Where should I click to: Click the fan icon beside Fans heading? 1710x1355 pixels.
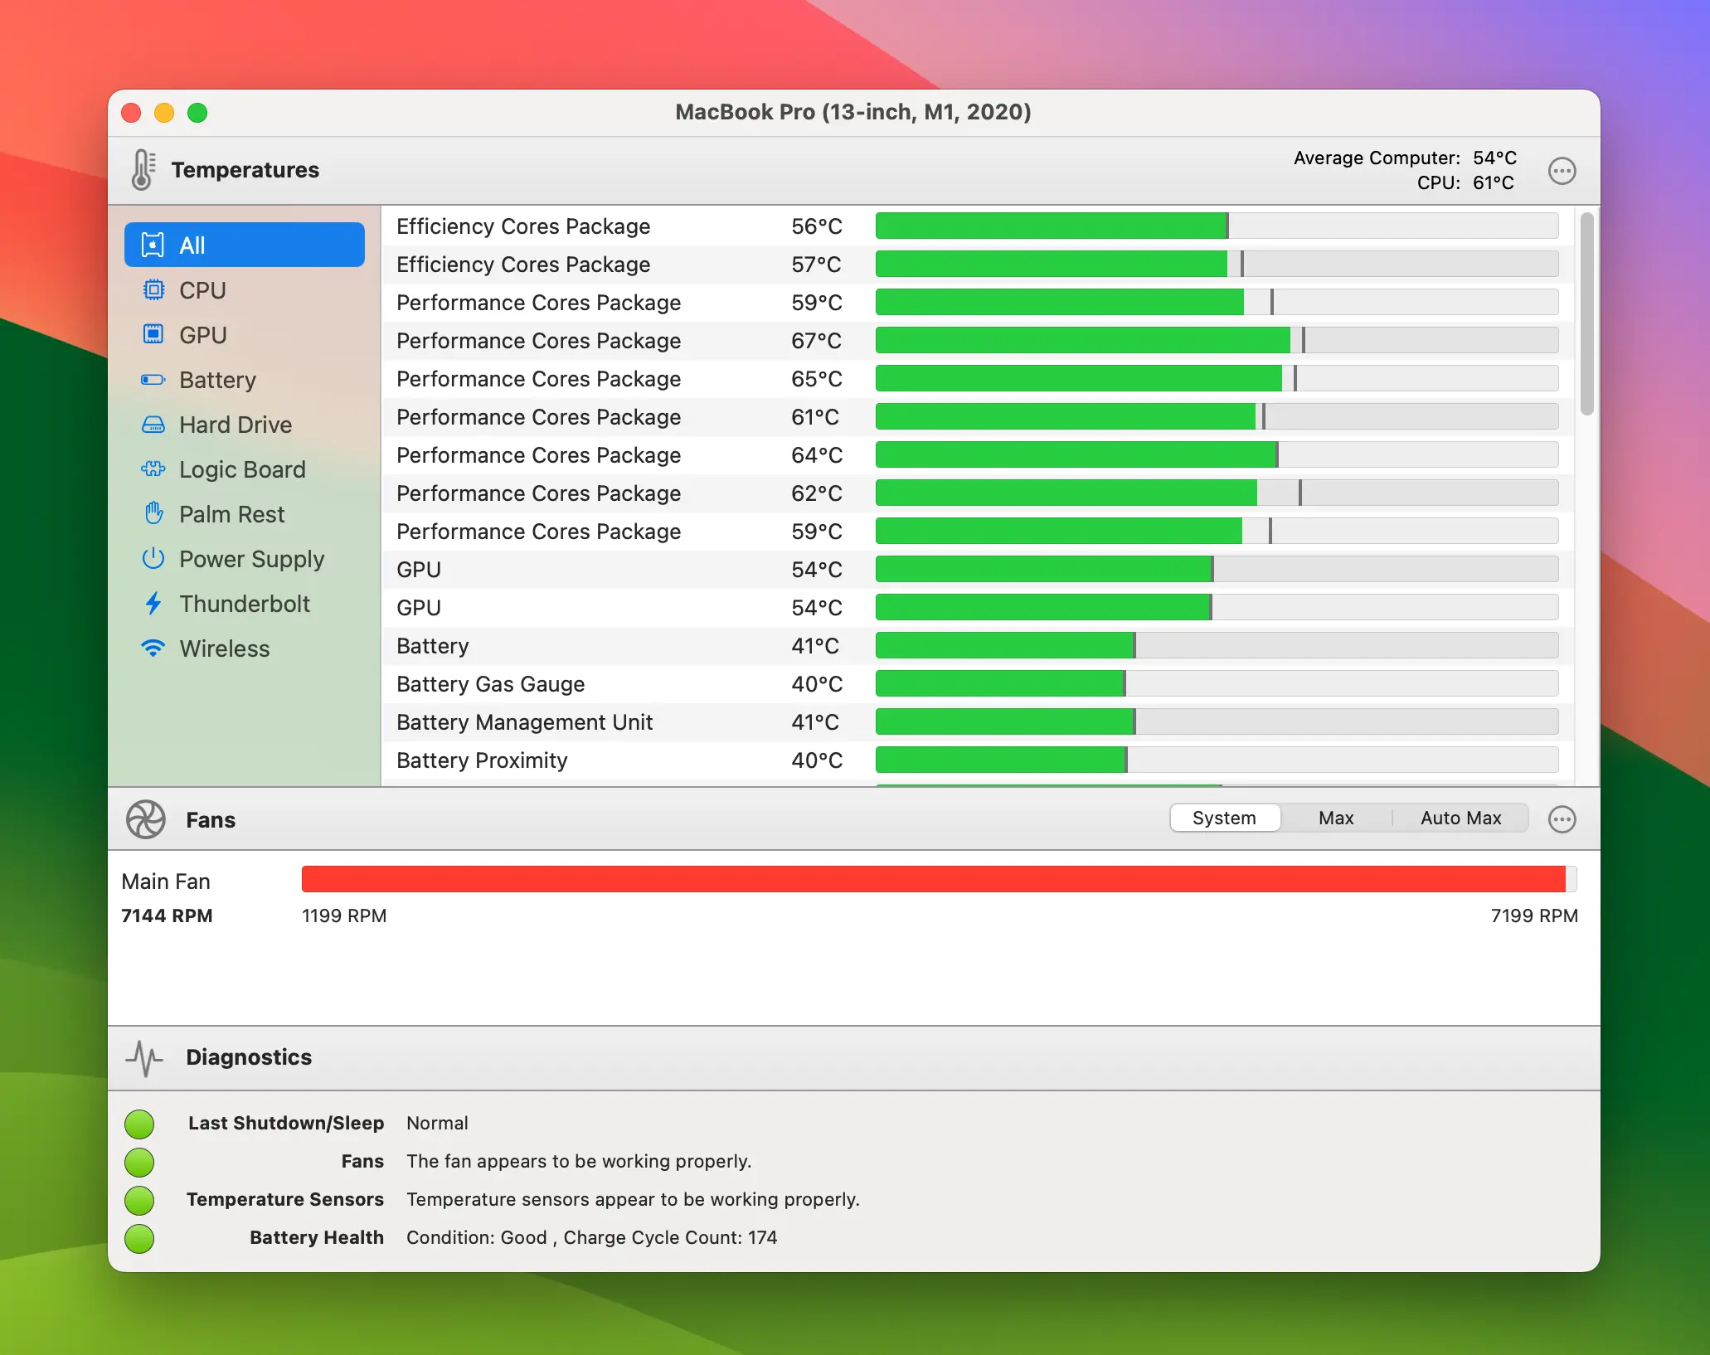(x=146, y=819)
